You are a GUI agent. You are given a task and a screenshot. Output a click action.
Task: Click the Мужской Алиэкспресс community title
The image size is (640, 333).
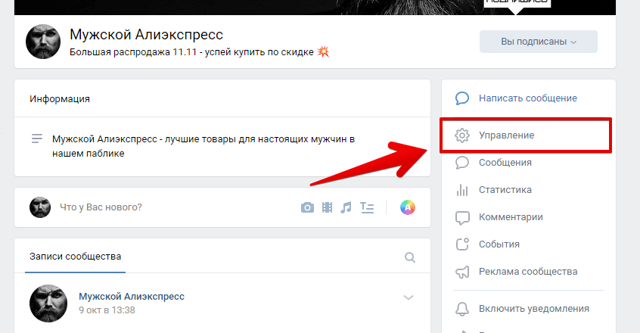coord(146,35)
